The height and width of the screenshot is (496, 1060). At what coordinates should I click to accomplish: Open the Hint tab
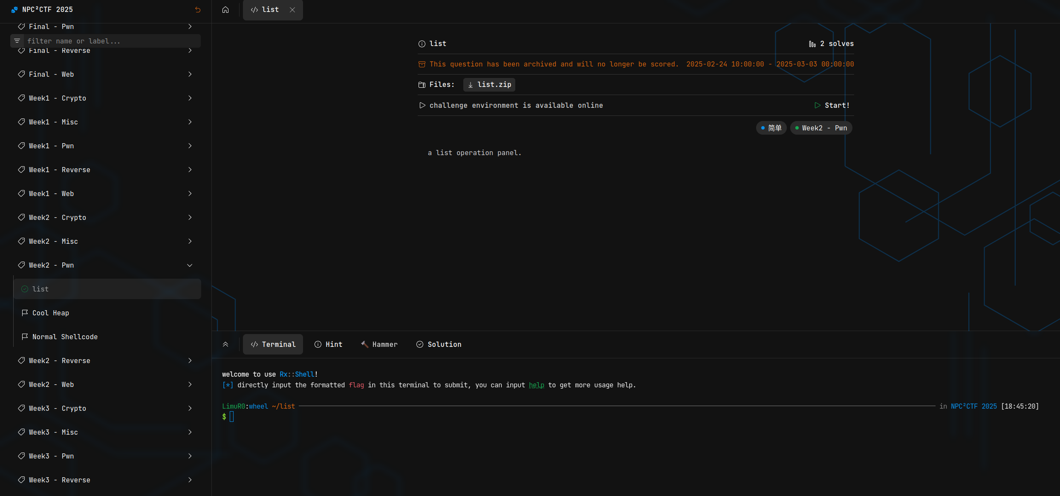click(x=328, y=344)
